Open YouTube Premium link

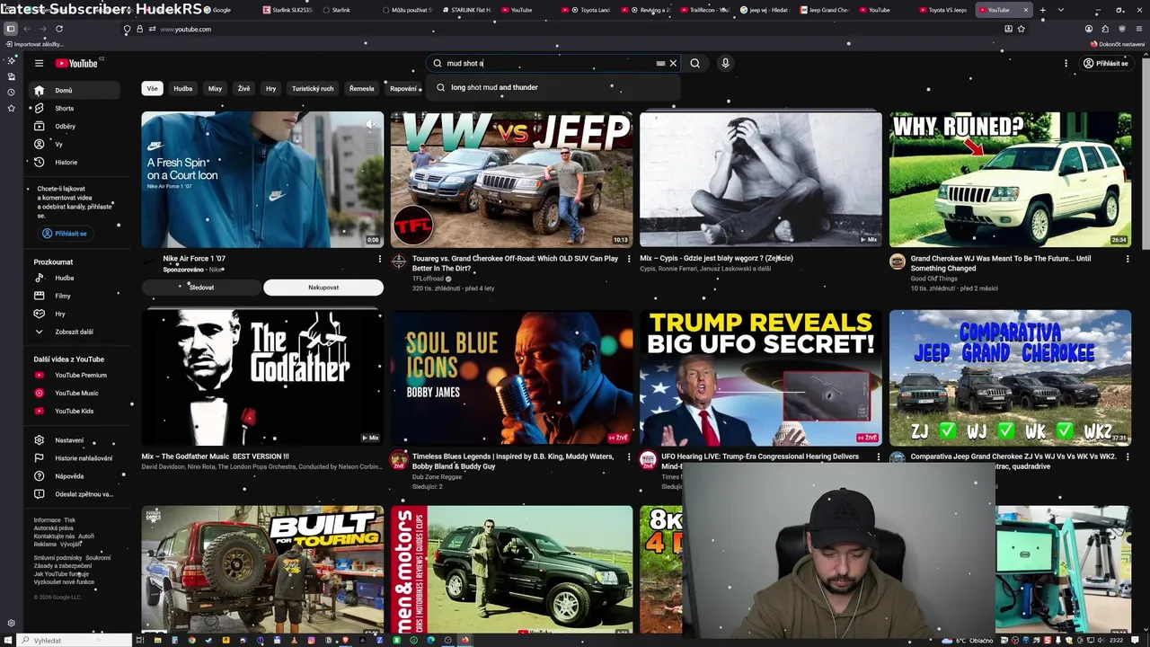coord(75,375)
